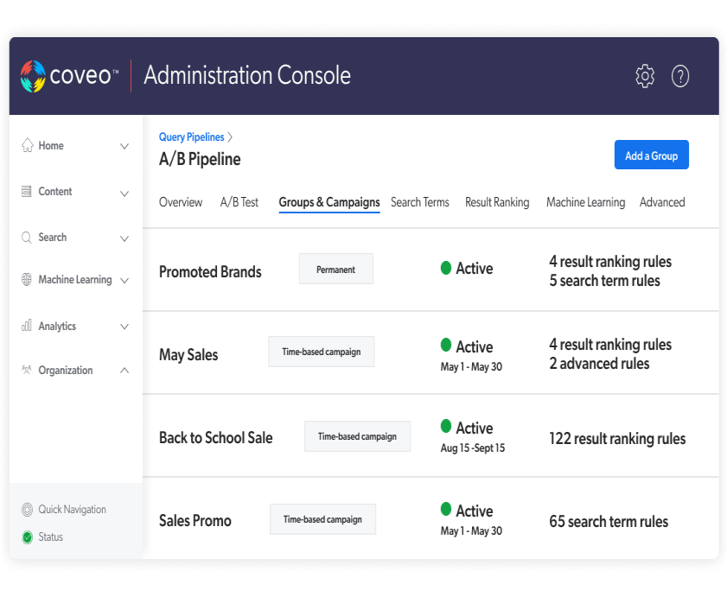727x603 pixels.
Task: Collapse the Organization section chevron
Action: [x=124, y=371]
